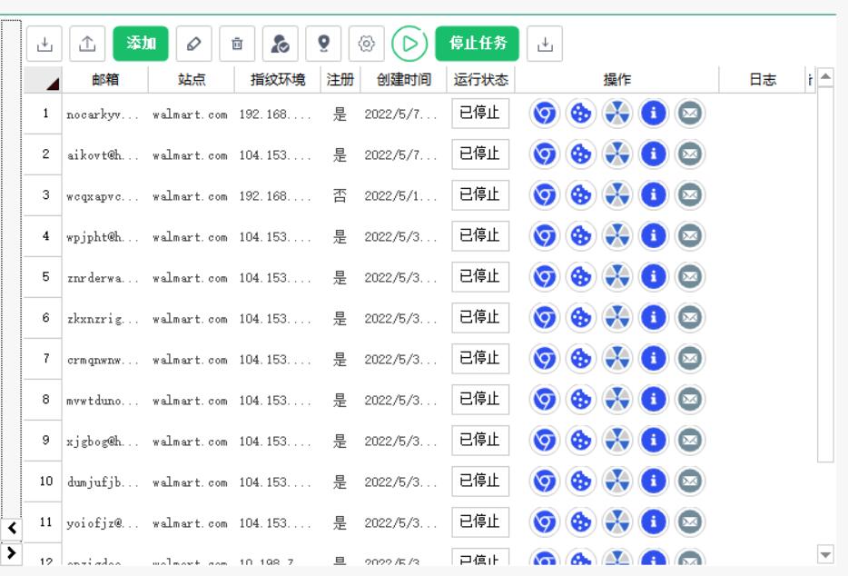Click the 运行状态 column header
The image size is (848, 576).
(x=481, y=80)
